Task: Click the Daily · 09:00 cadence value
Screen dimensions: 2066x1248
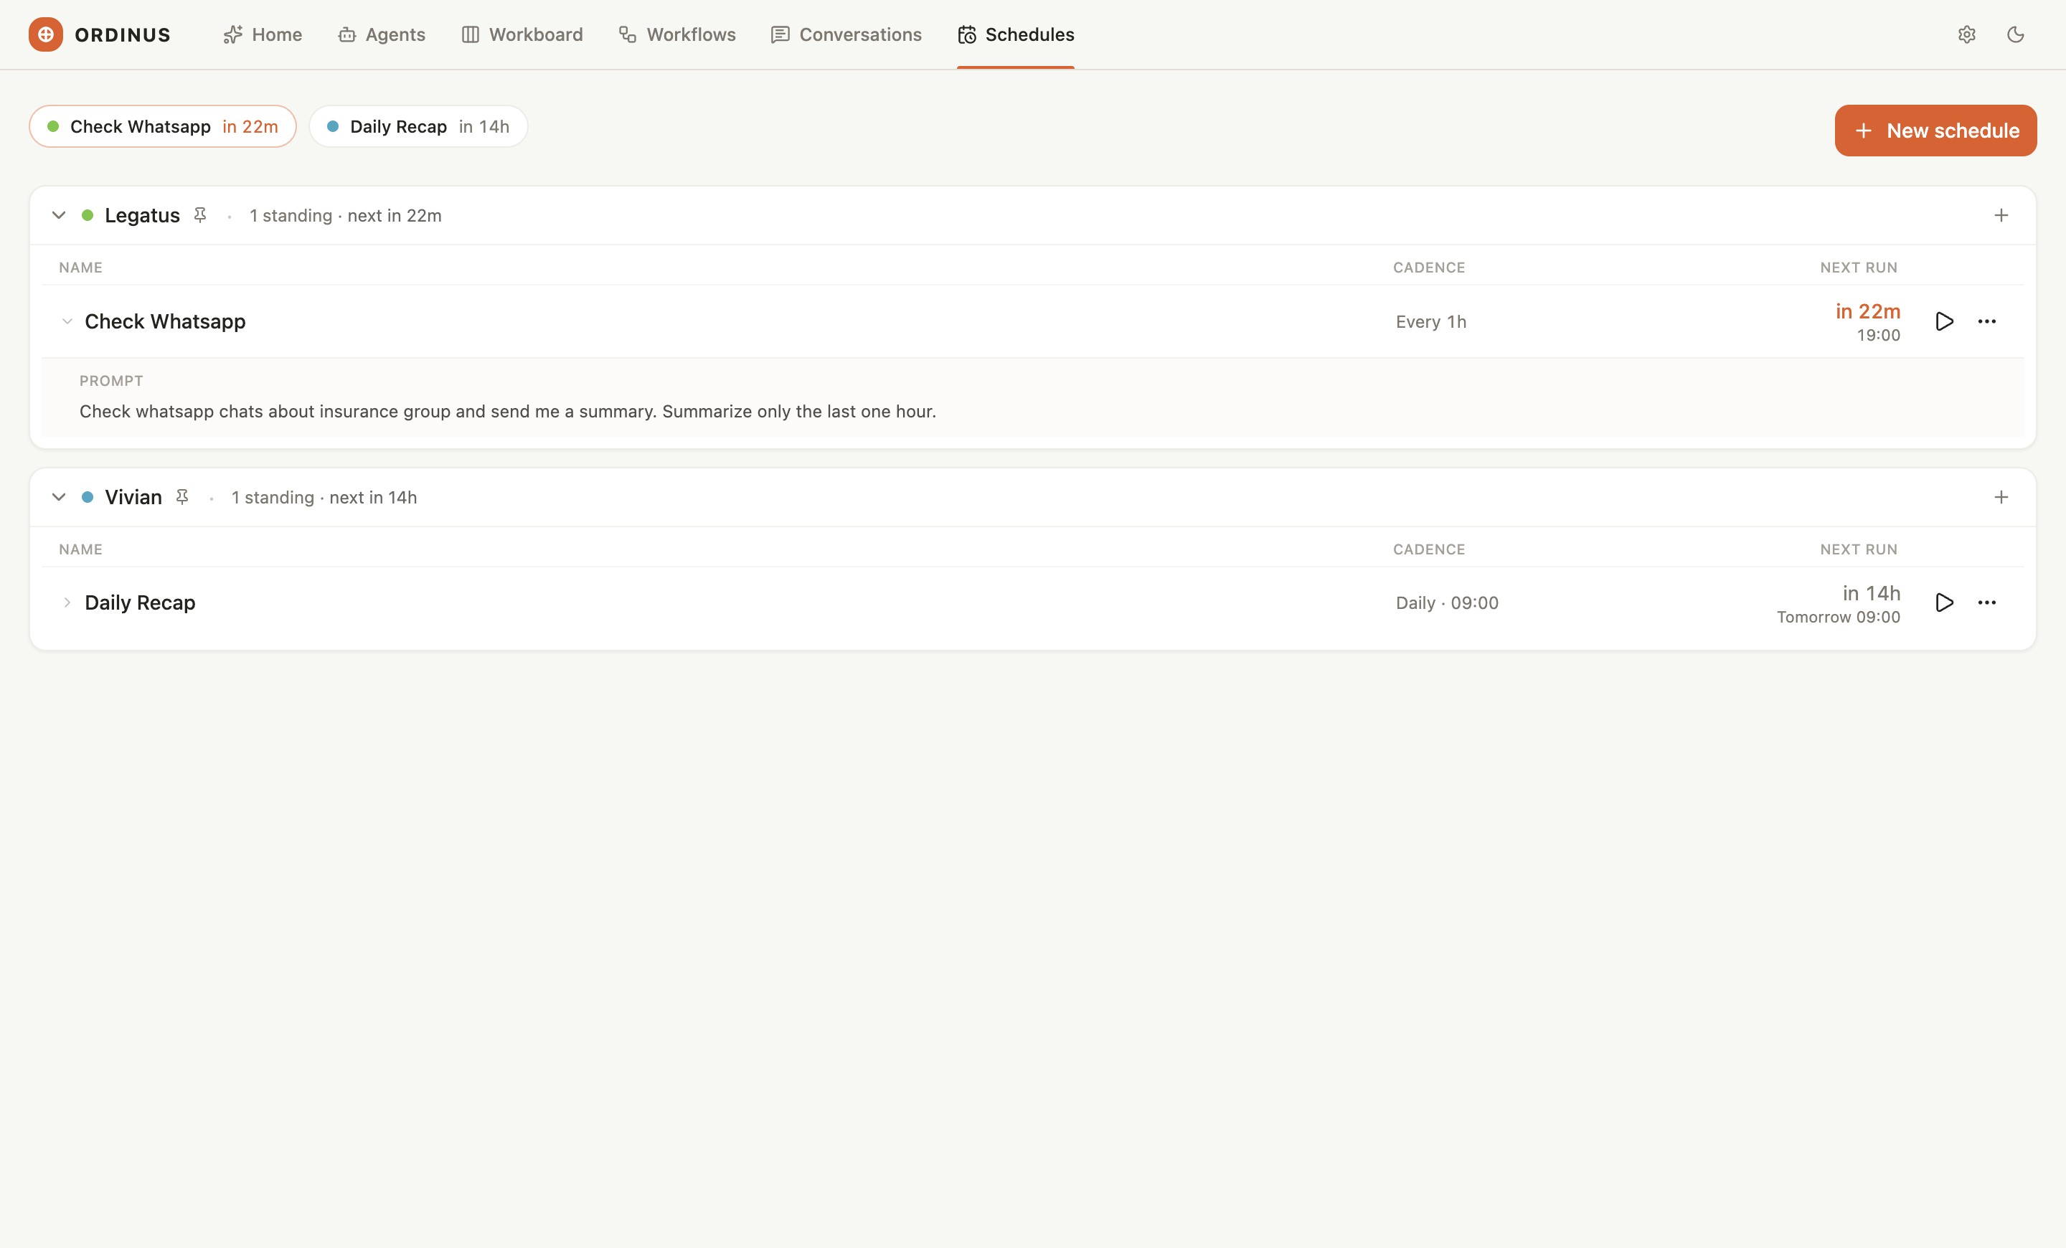Action: (1447, 603)
